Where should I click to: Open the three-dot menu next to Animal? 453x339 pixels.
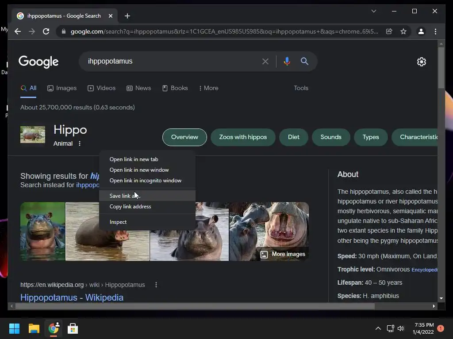click(x=80, y=143)
